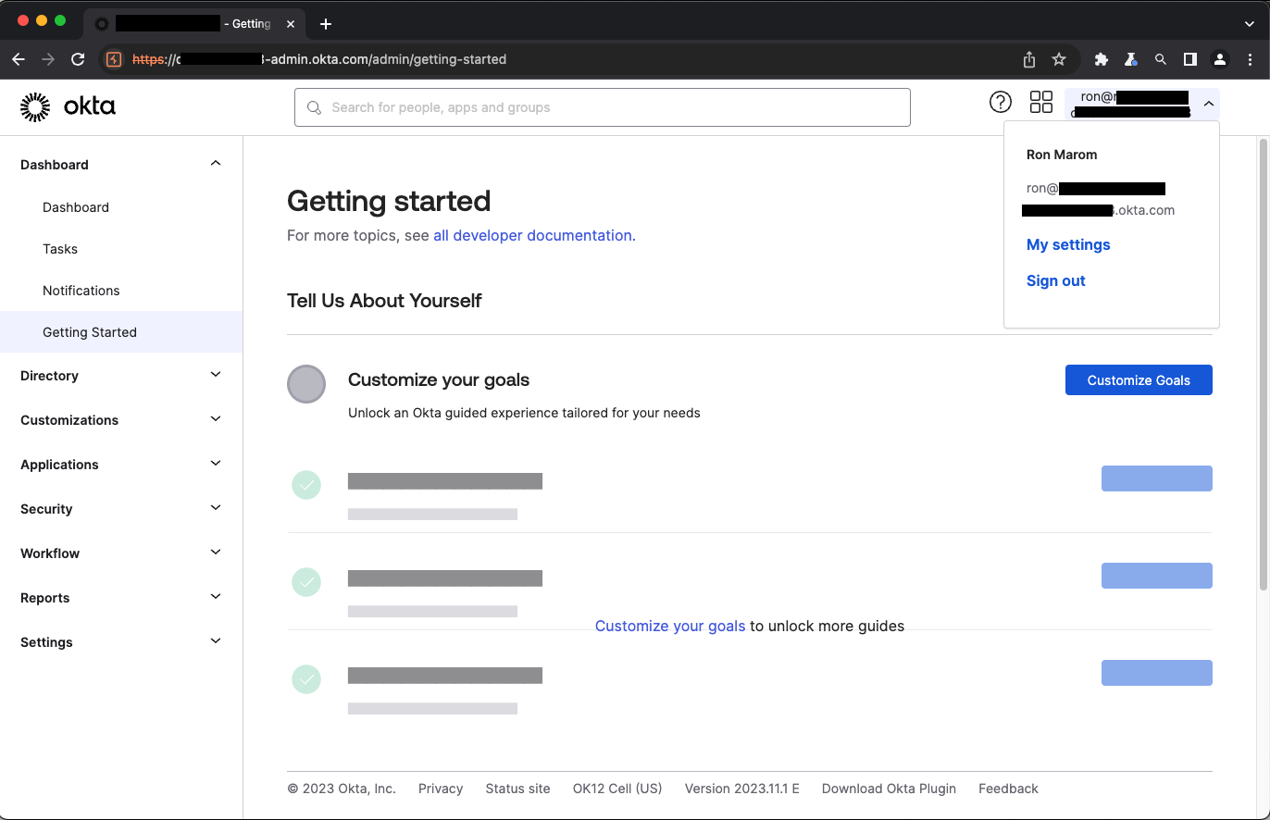Click the Customize your goals status circle
This screenshot has height=820, width=1270.
(306, 384)
